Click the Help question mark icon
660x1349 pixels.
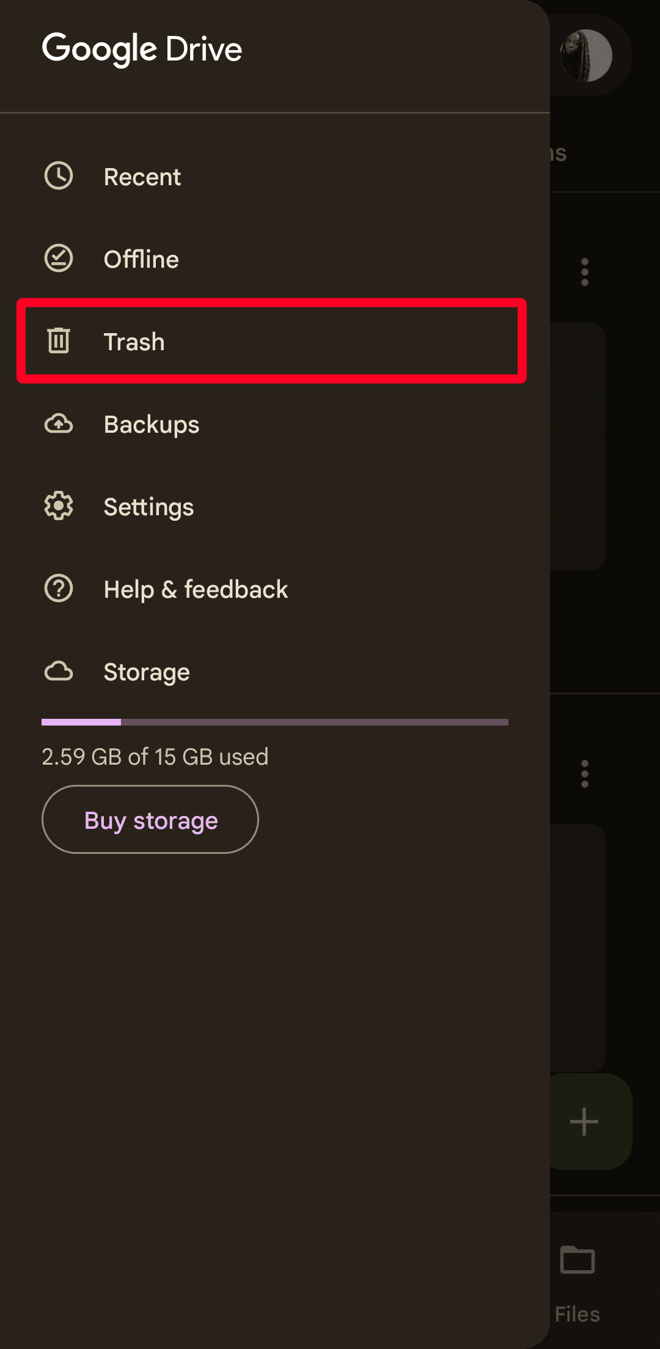coord(59,589)
